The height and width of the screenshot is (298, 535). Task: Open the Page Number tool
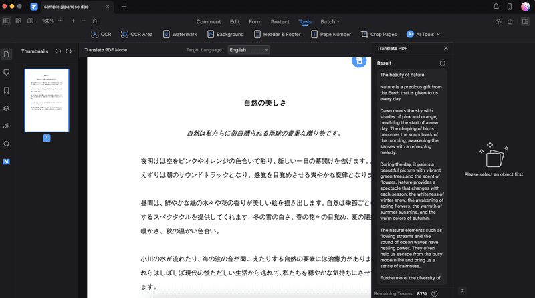[x=331, y=35]
